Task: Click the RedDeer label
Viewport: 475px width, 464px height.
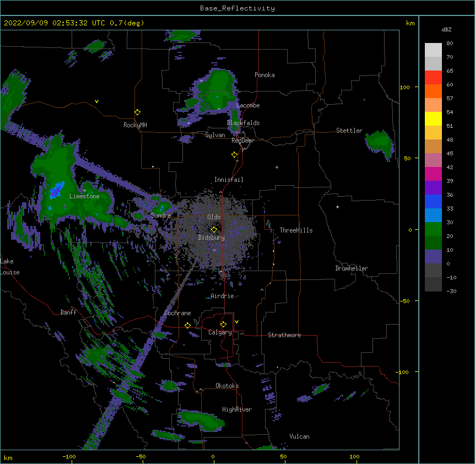Action: (242, 141)
